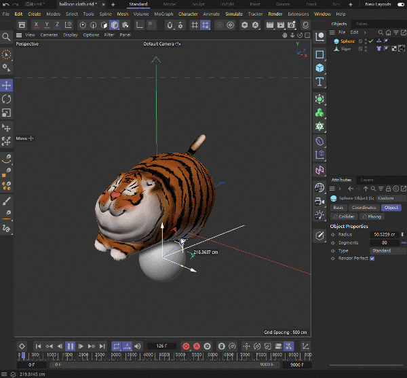Select the Move tool in left toolbar

[7, 85]
